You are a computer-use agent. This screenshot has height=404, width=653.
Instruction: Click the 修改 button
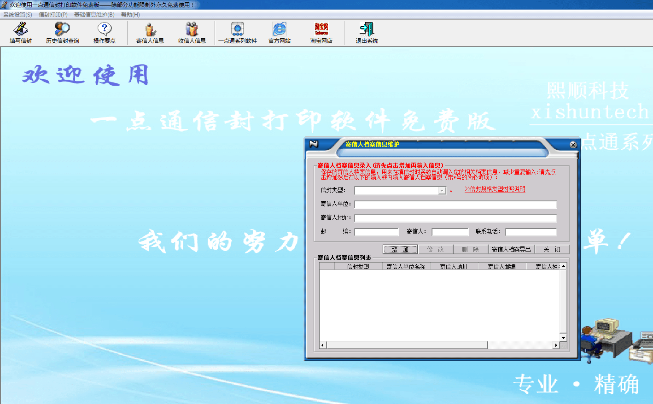tap(435, 249)
